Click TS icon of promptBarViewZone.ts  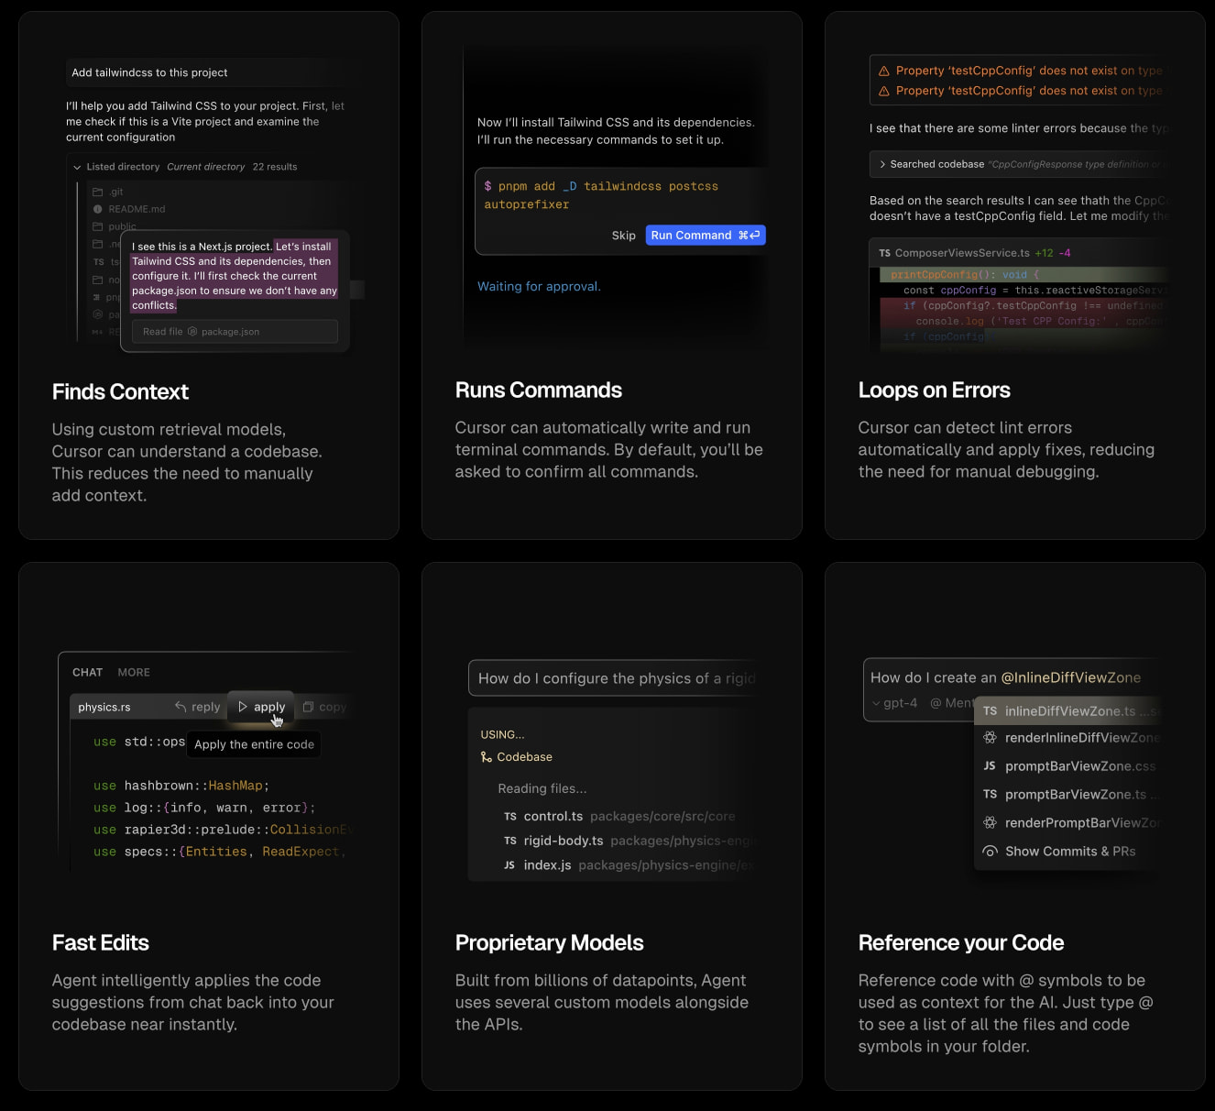pos(990,795)
